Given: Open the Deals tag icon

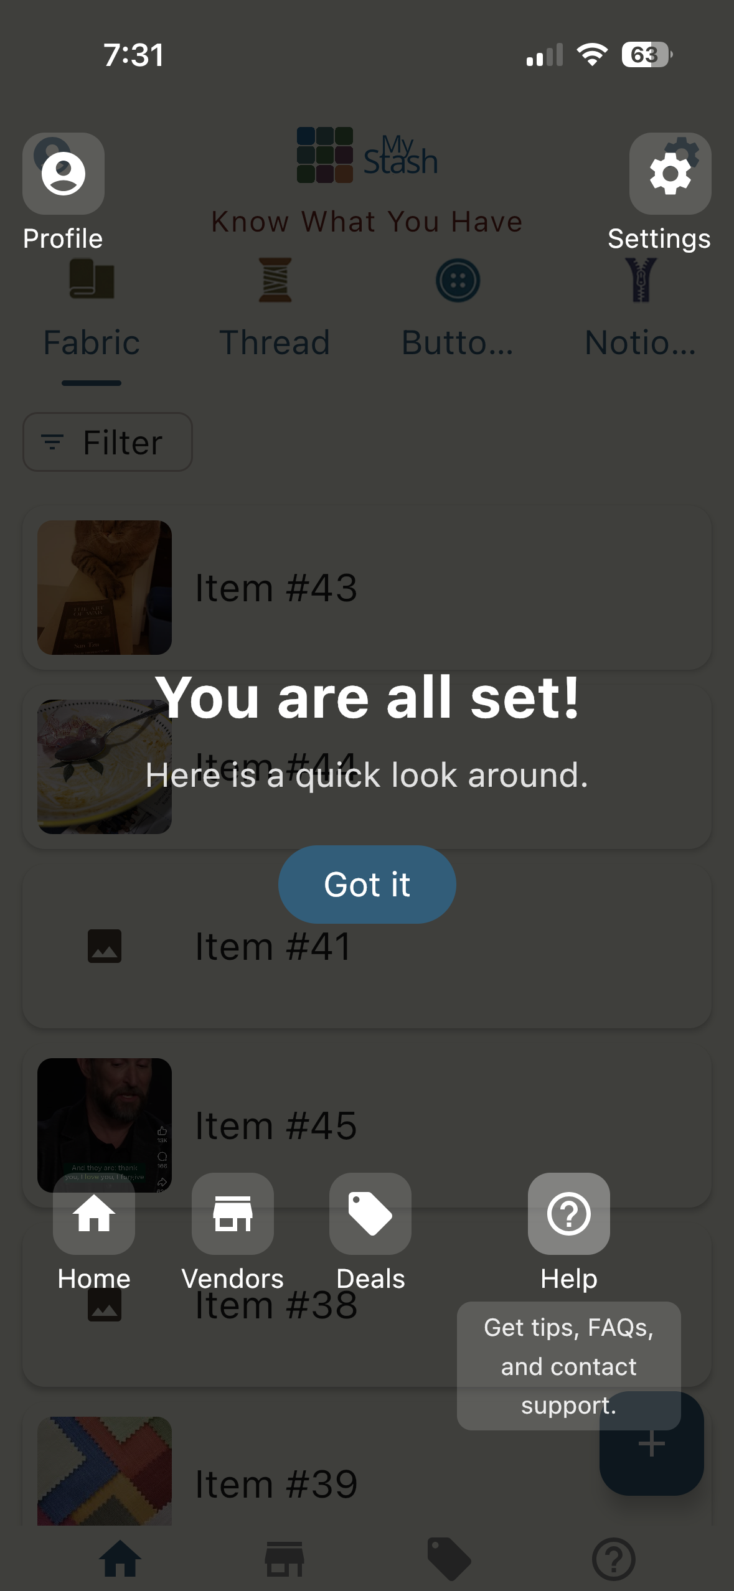Looking at the screenshot, I should [x=370, y=1212].
